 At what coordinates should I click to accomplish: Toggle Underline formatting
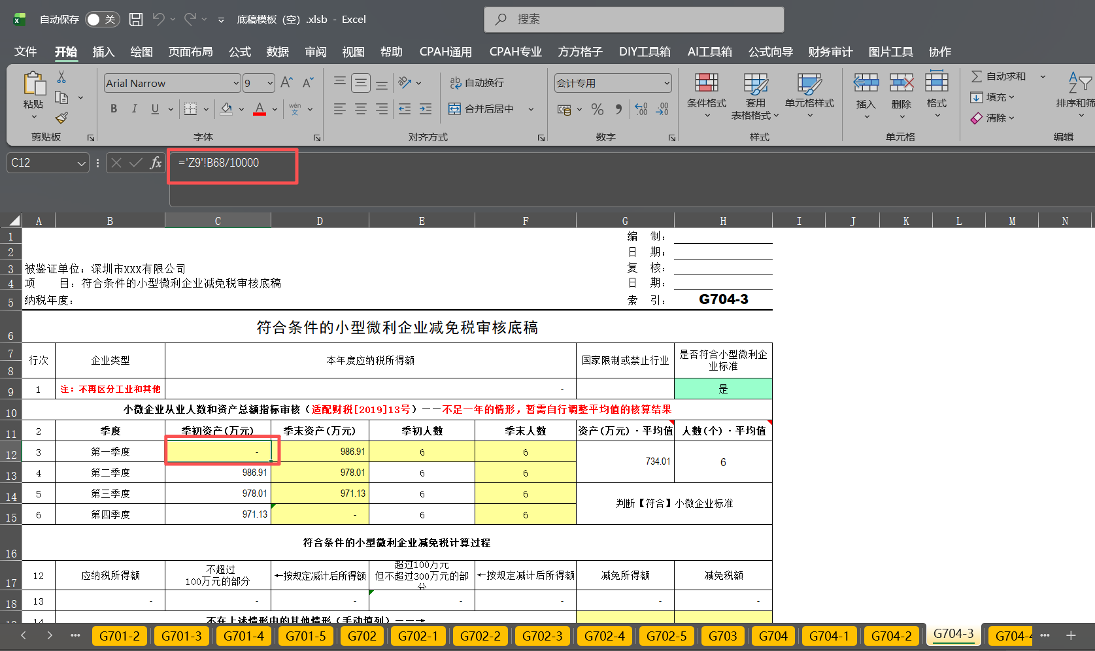point(155,108)
